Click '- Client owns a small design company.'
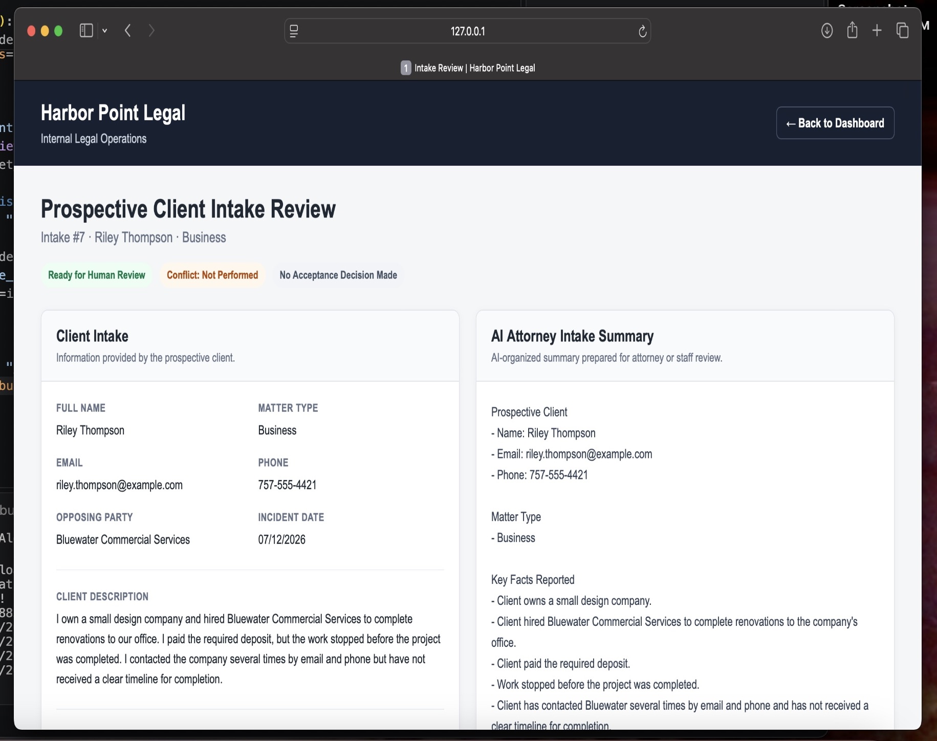937x741 pixels. pyautogui.click(x=571, y=601)
